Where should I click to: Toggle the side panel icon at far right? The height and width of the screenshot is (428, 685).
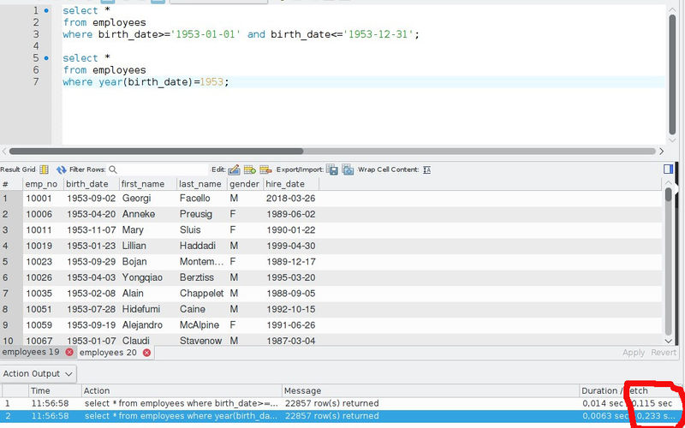tap(668, 169)
